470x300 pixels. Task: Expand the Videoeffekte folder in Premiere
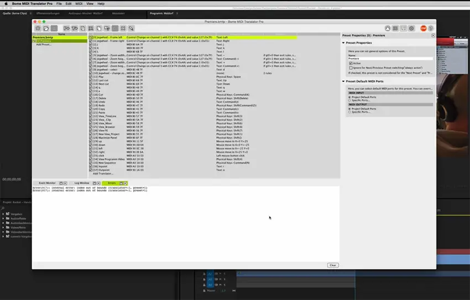[x=3, y=228]
